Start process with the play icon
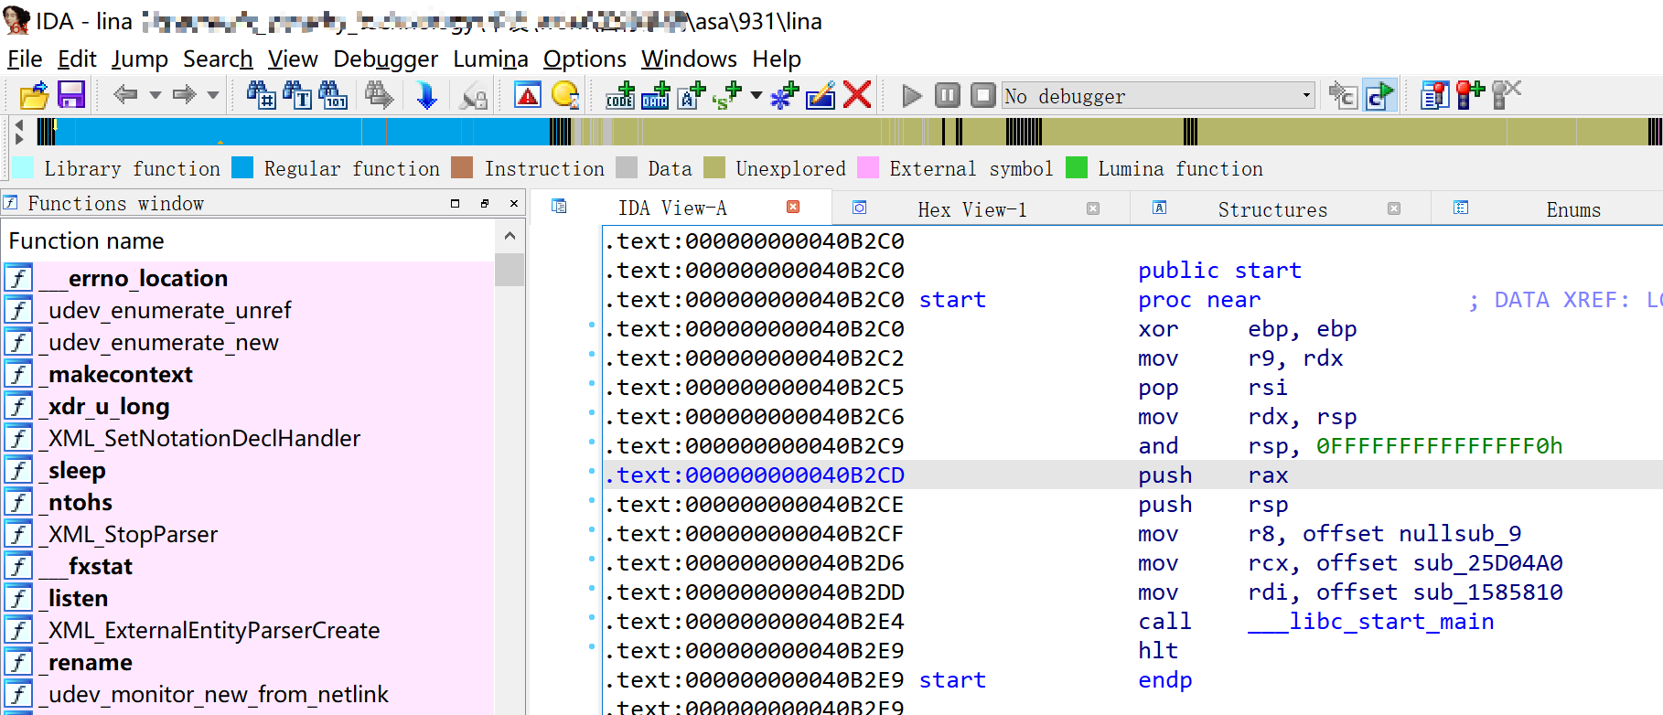The height and width of the screenshot is (715, 1663). pos(911,95)
